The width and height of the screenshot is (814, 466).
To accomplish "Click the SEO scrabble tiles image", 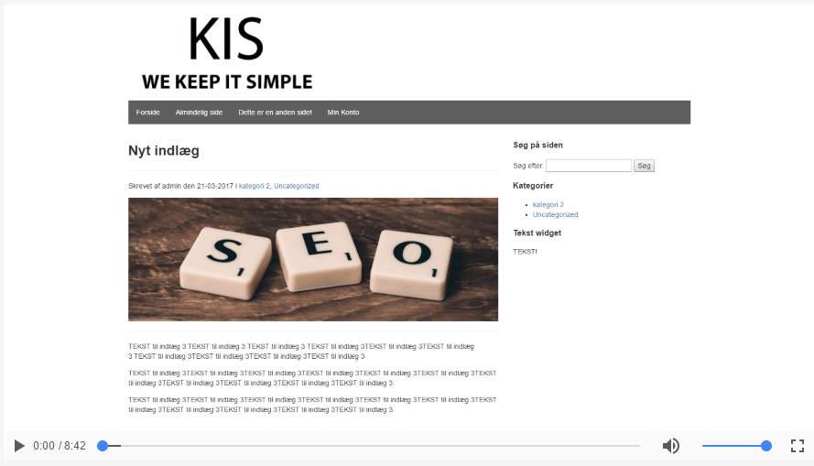I will pos(313,259).
